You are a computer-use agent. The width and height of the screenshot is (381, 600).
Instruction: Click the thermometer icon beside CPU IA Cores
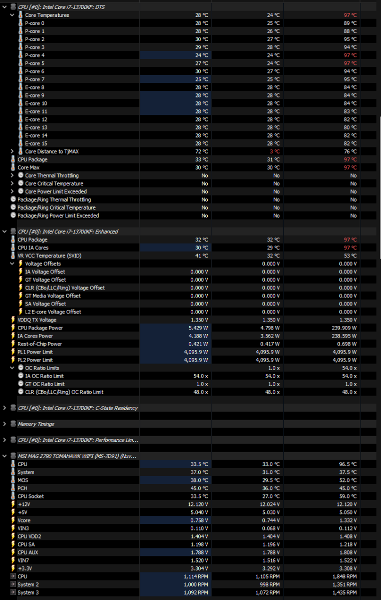[x=13, y=247]
